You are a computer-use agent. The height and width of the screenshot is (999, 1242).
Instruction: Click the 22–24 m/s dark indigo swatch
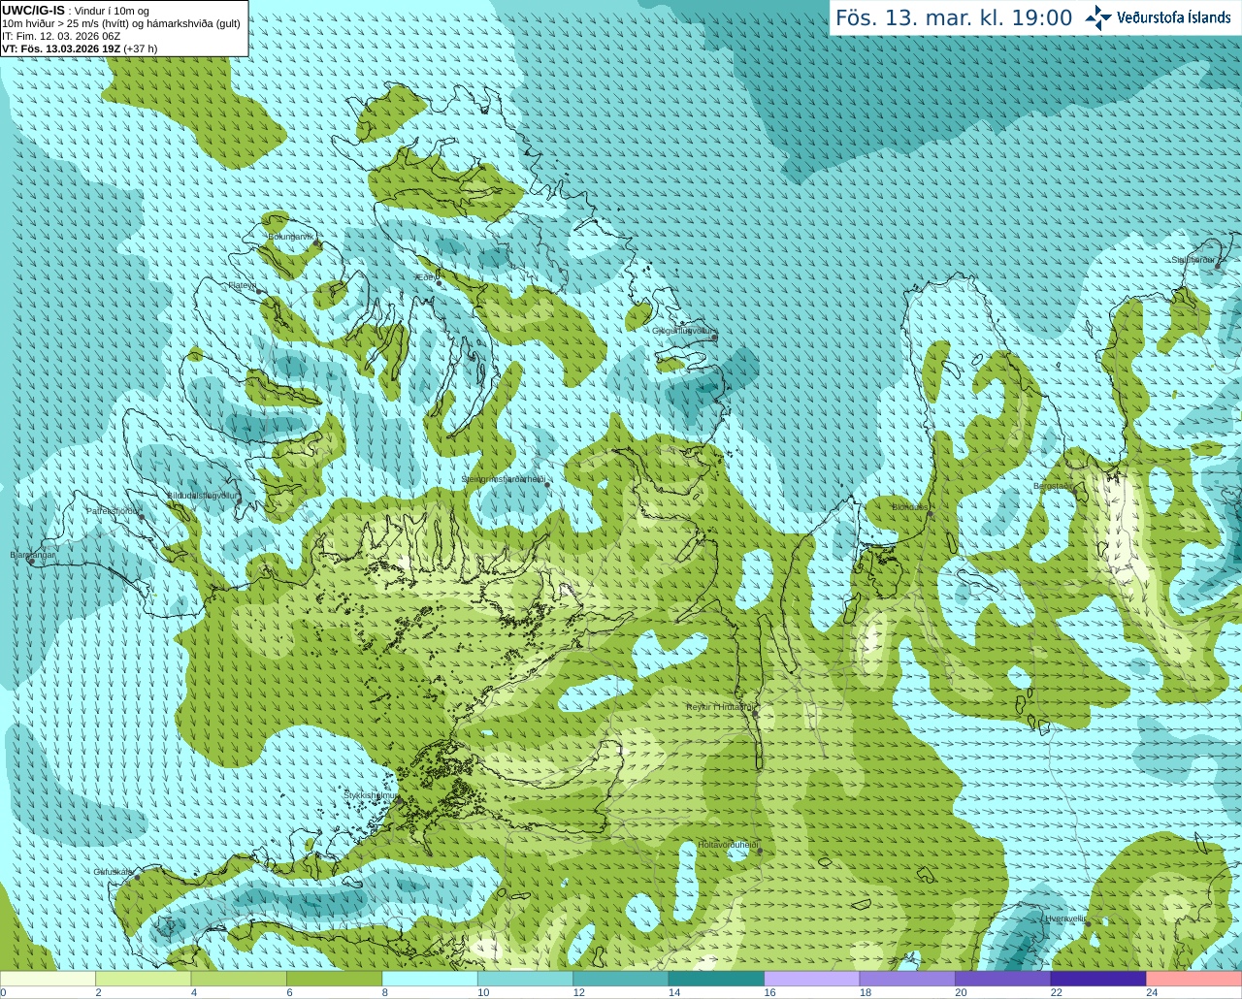click(x=1098, y=979)
